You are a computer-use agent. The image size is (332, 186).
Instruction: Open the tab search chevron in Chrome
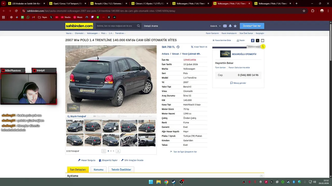pos(4,4)
